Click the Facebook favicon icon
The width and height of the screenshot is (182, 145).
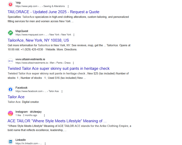click(10, 89)
